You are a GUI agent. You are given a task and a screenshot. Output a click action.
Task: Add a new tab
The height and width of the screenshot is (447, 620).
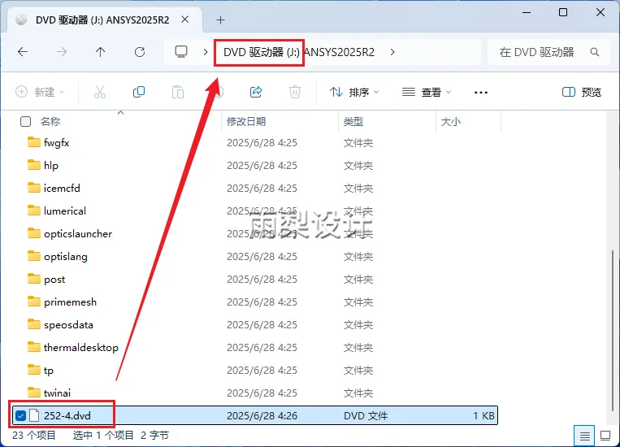click(221, 20)
